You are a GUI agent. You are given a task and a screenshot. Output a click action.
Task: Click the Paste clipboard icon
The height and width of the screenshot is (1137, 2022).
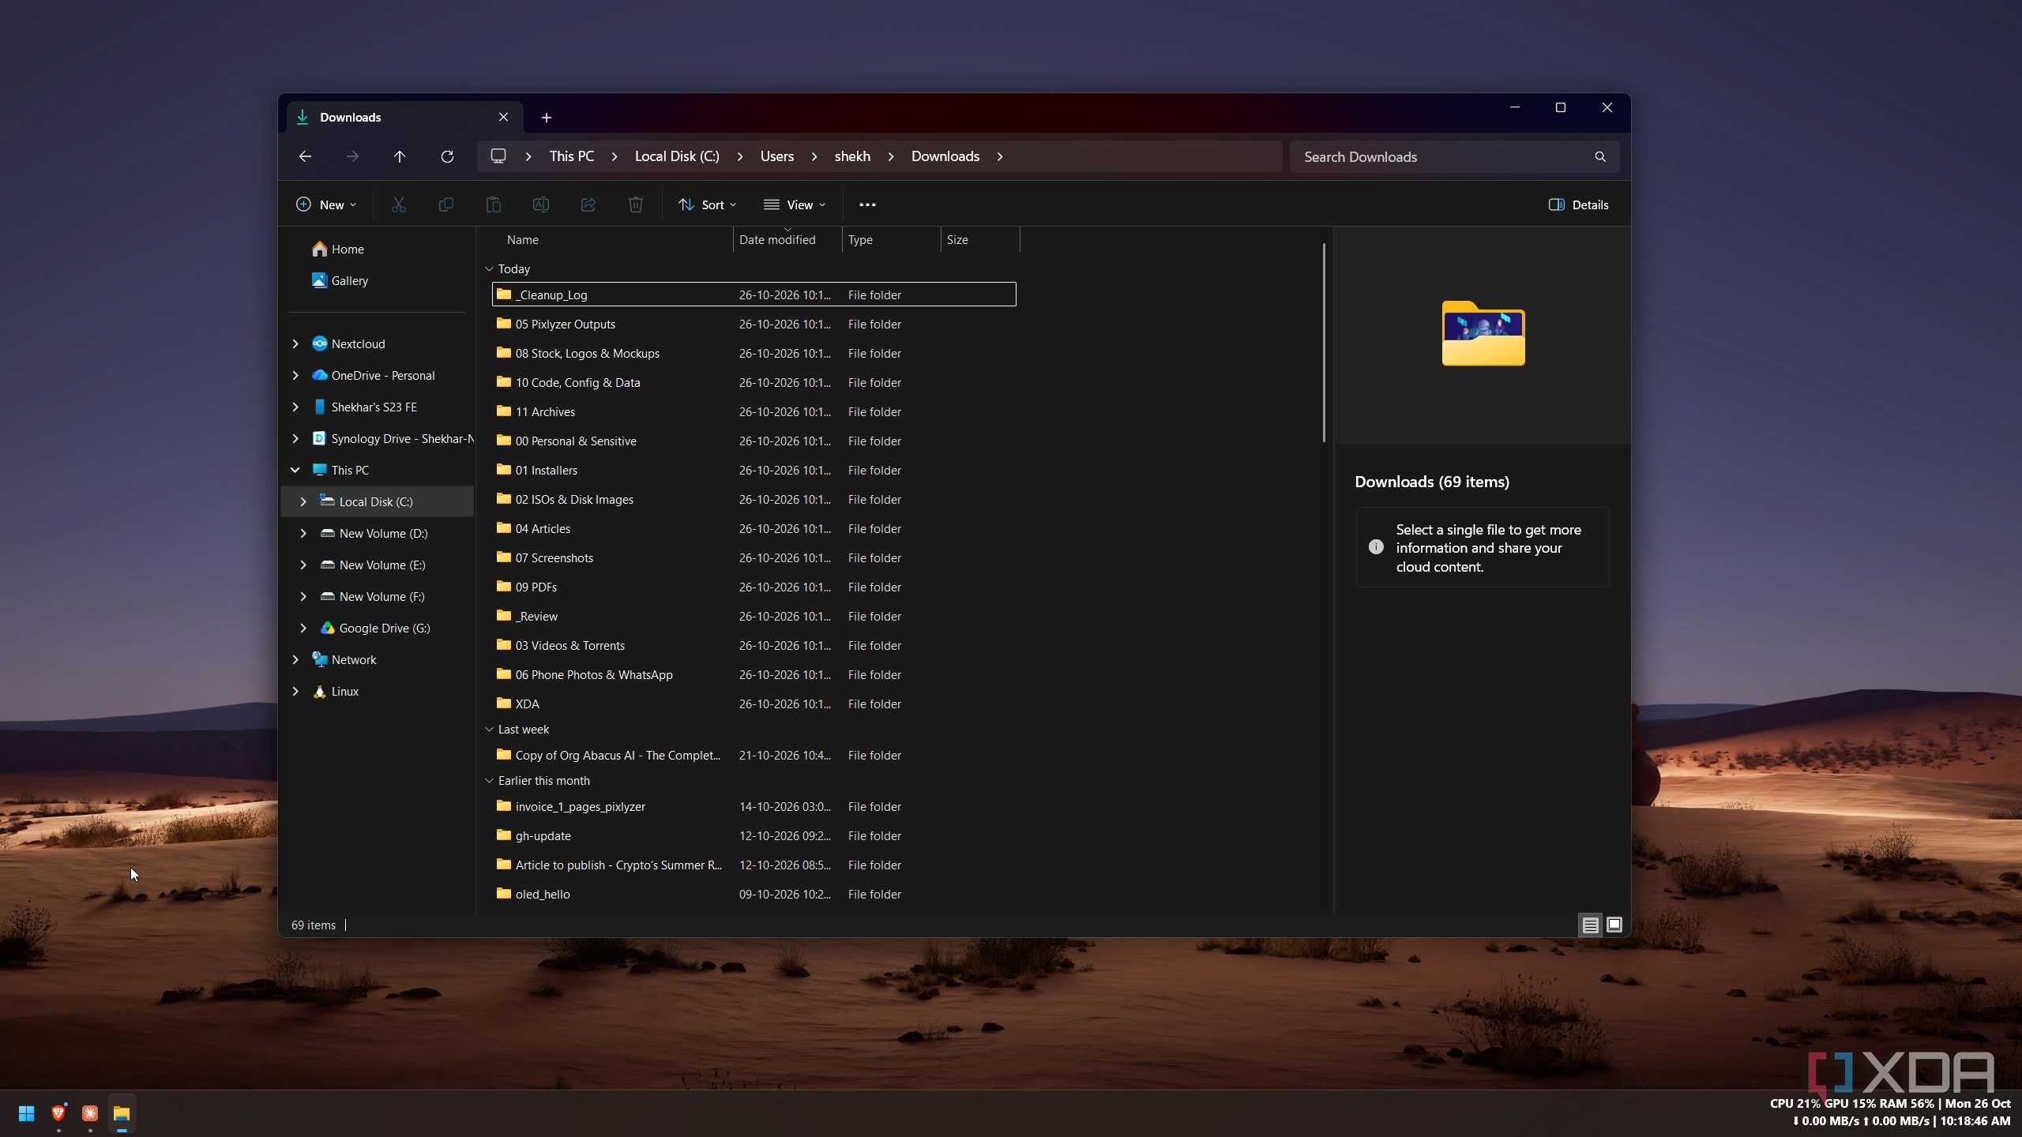[x=494, y=205]
